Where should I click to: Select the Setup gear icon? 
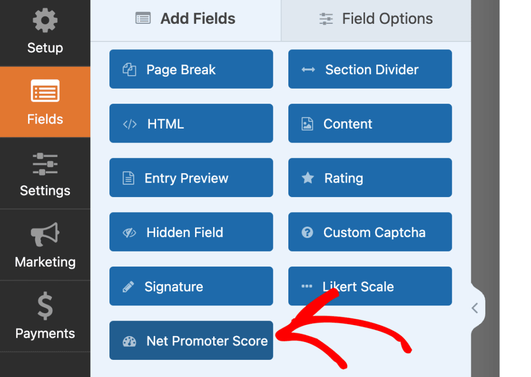pos(45,20)
